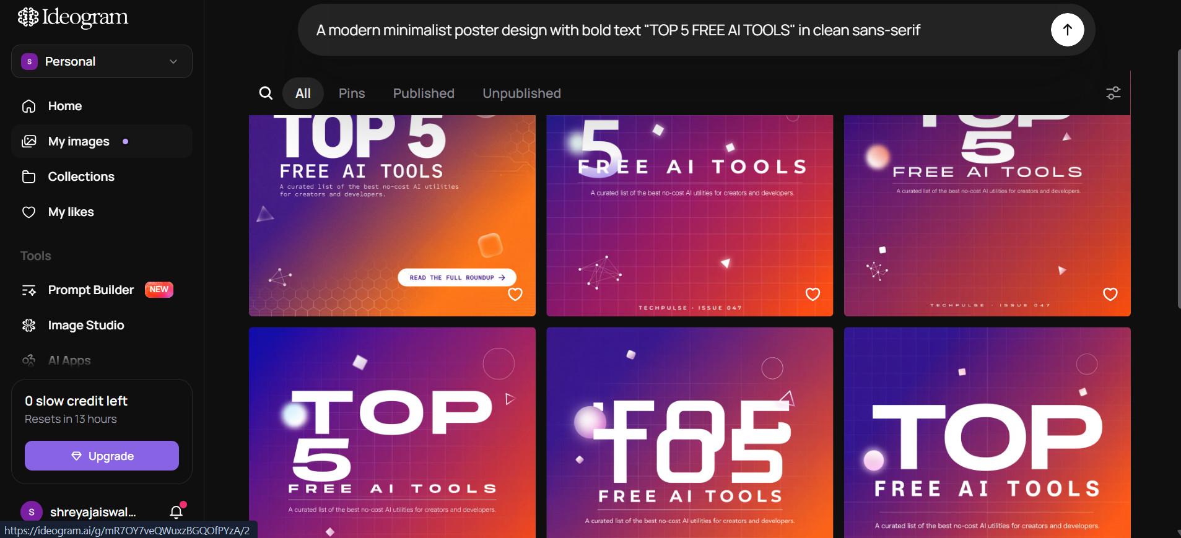
Task: Click the Resets in 13 hours text
Action: (x=71, y=419)
